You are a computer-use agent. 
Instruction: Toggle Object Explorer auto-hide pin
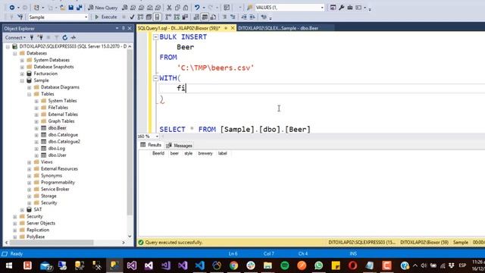tap(123, 28)
